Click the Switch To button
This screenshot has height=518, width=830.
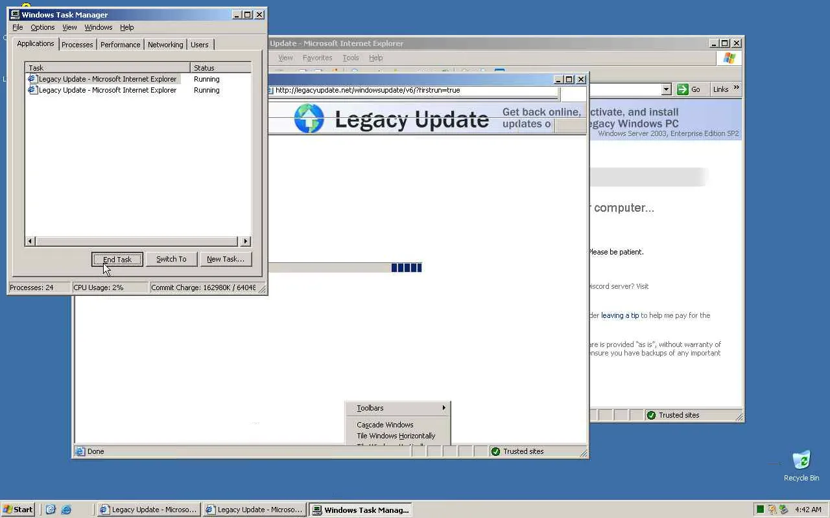tap(171, 259)
